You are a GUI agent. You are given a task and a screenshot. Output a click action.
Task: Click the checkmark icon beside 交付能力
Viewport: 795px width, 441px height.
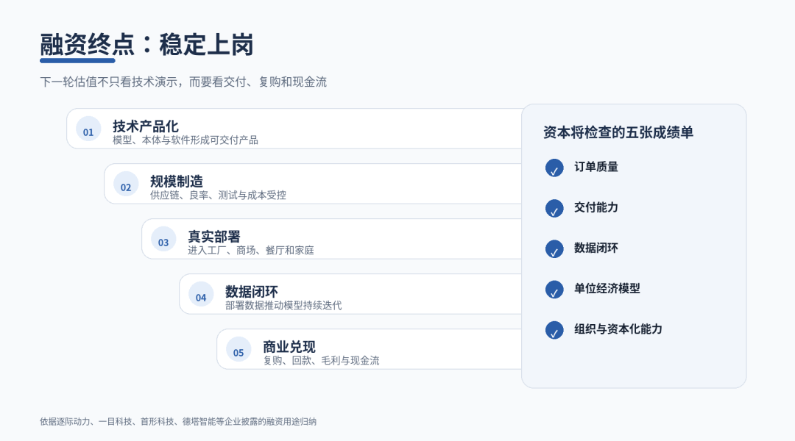pyautogui.click(x=554, y=208)
